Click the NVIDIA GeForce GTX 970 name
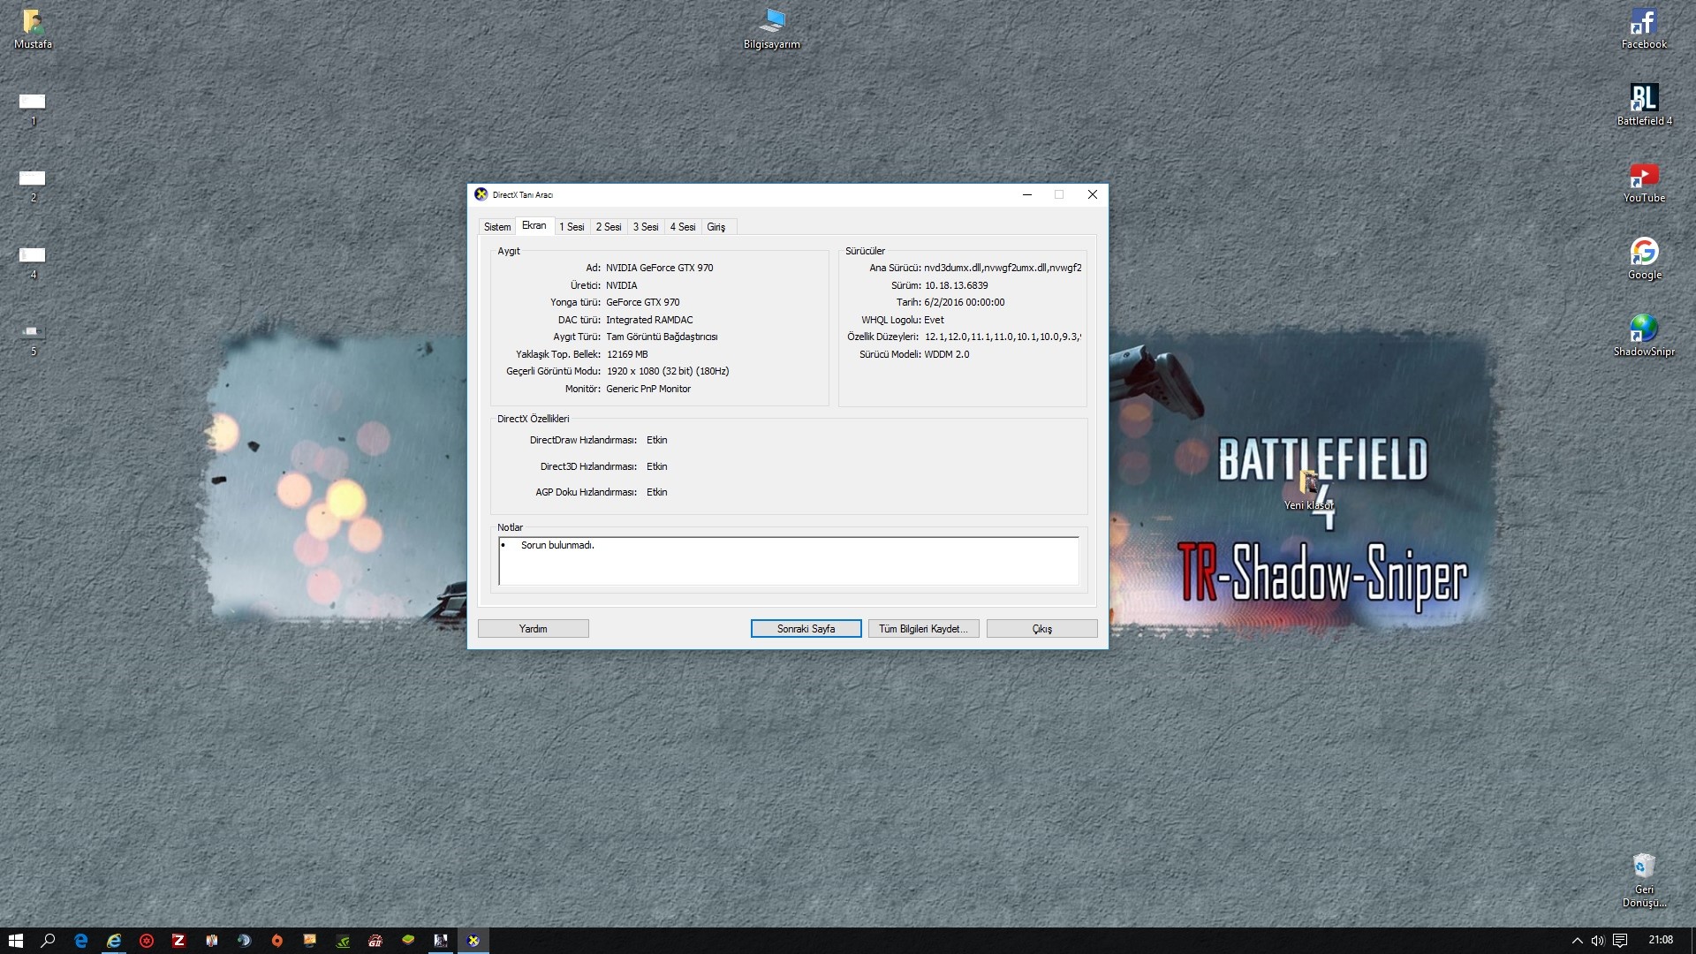 click(x=660, y=268)
